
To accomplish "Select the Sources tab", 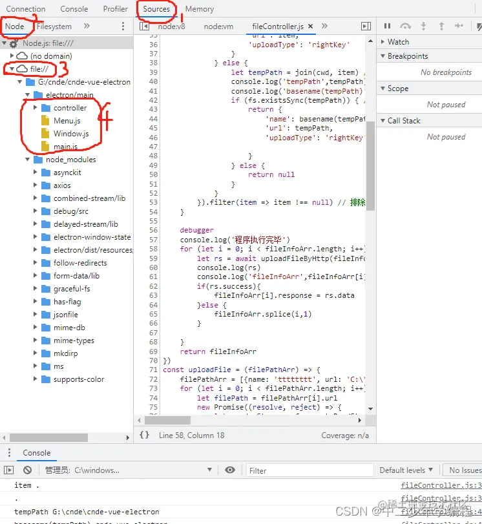I will pyautogui.click(x=156, y=9).
